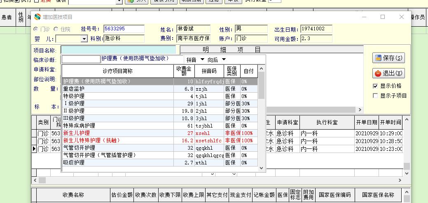The height and width of the screenshot is (203, 428).
Task: Select order row with time 10:29:00
Action: 217,133
